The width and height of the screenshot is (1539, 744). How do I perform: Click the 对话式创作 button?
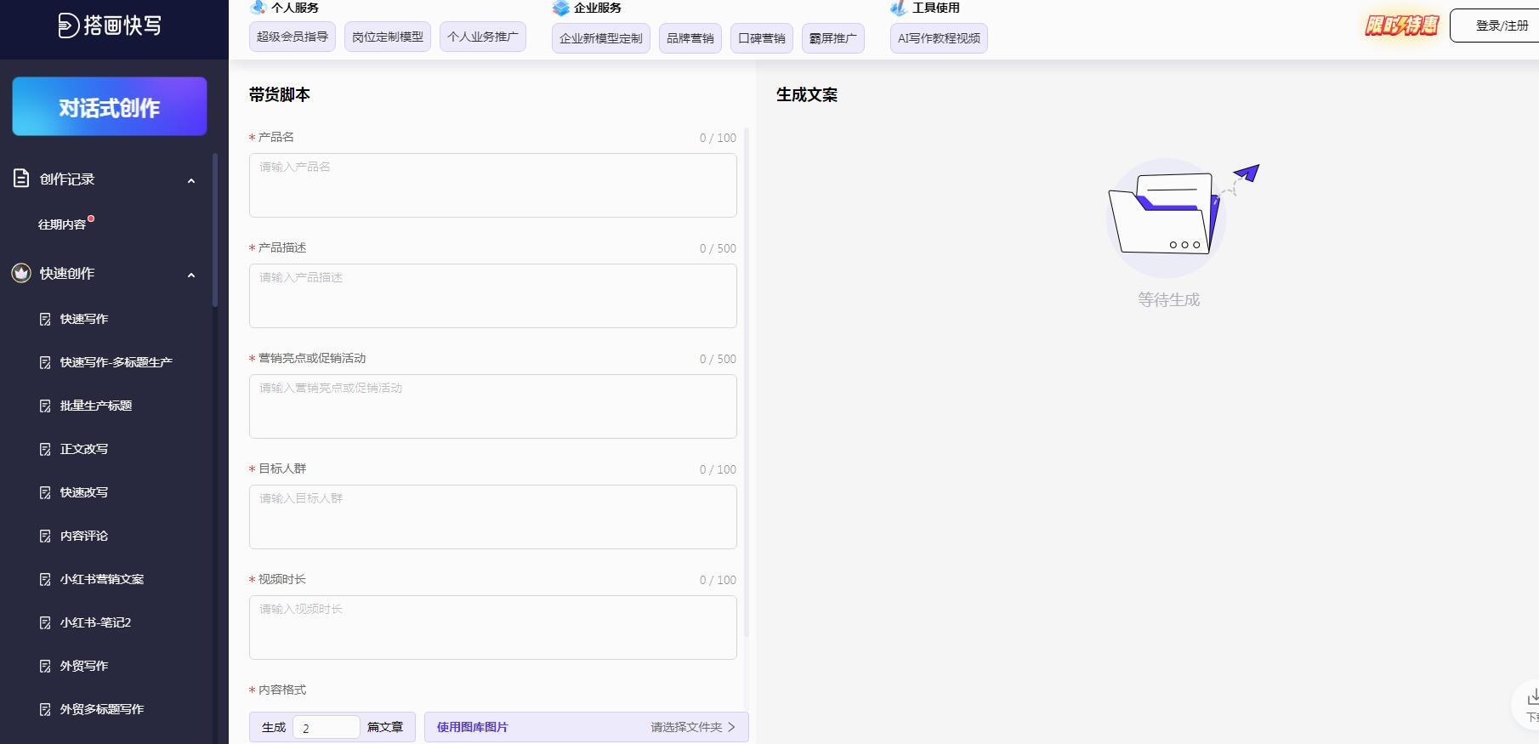110,107
